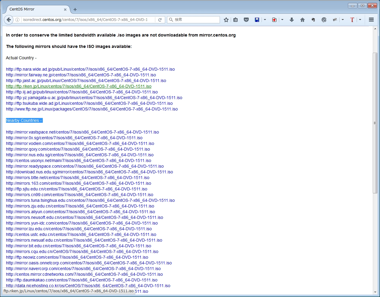Open the downloads arrow icon
The height and width of the screenshot is (297, 380).
click(292, 20)
